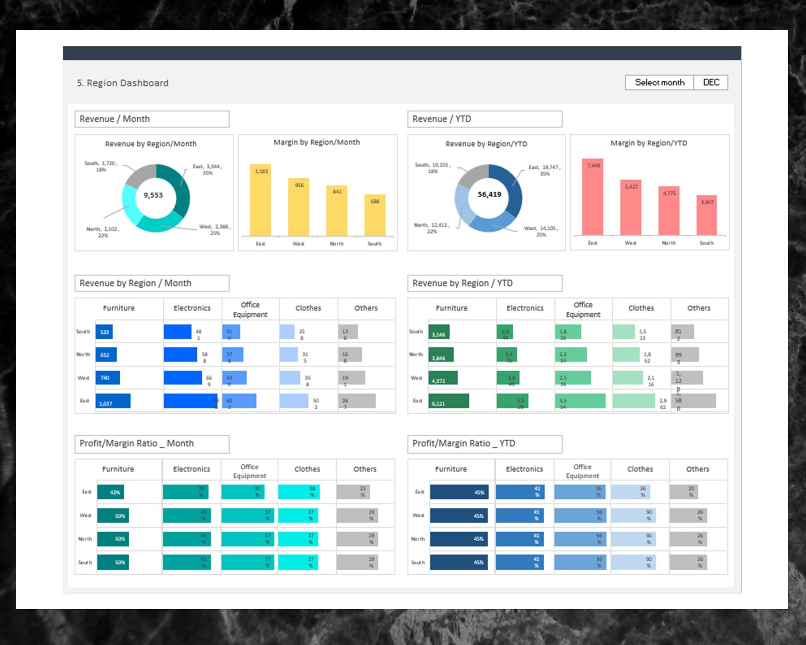Click the South, 1,720, 18% donut label
This screenshot has width=806, height=645.
(x=100, y=166)
